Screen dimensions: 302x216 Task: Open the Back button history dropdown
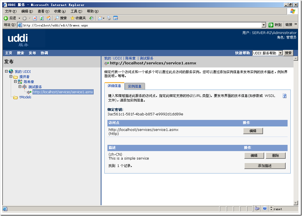coord(19,18)
